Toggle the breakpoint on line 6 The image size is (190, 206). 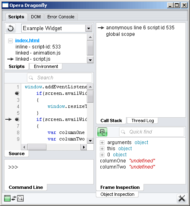tap(17, 119)
